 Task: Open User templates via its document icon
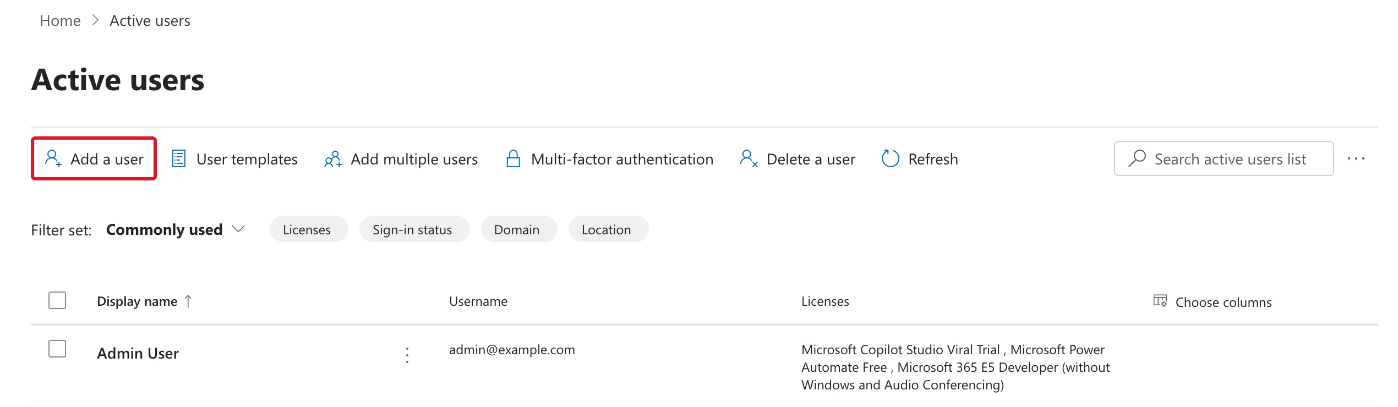tap(179, 158)
